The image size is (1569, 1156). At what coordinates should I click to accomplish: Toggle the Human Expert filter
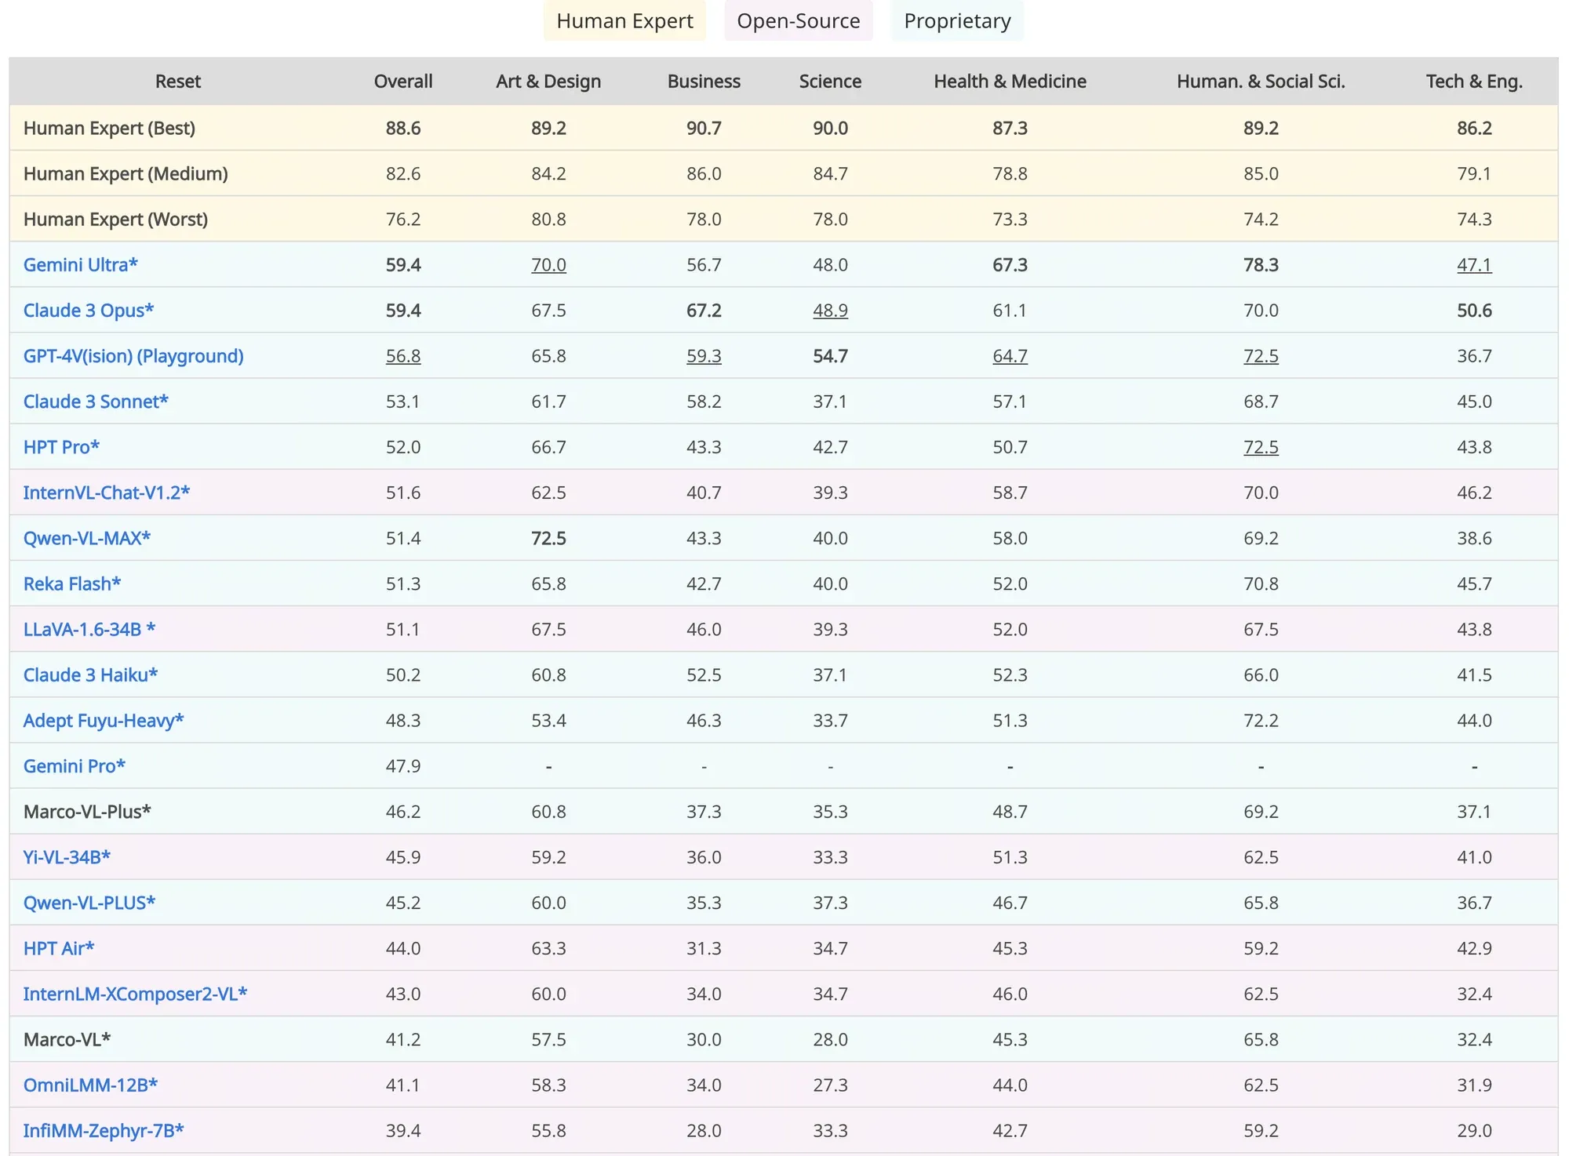click(x=624, y=21)
